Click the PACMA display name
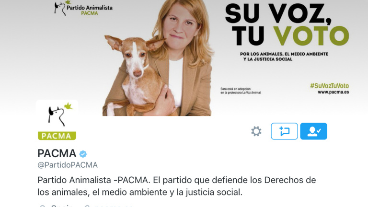Viewport: 368px width, 207px height. (57, 153)
